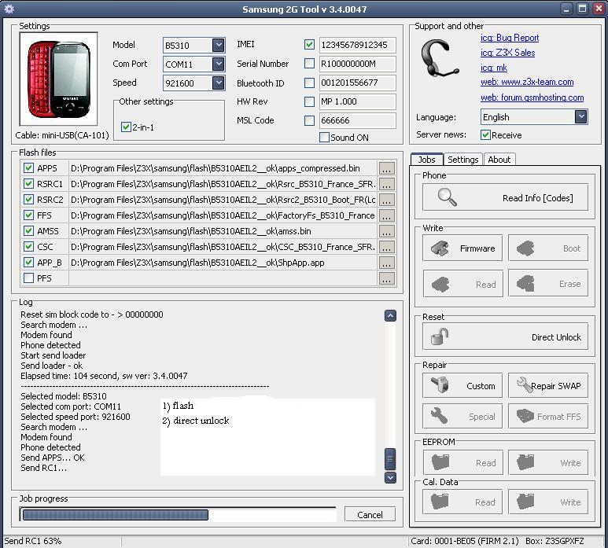Open the Model dropdown

(x=219, y=45)
